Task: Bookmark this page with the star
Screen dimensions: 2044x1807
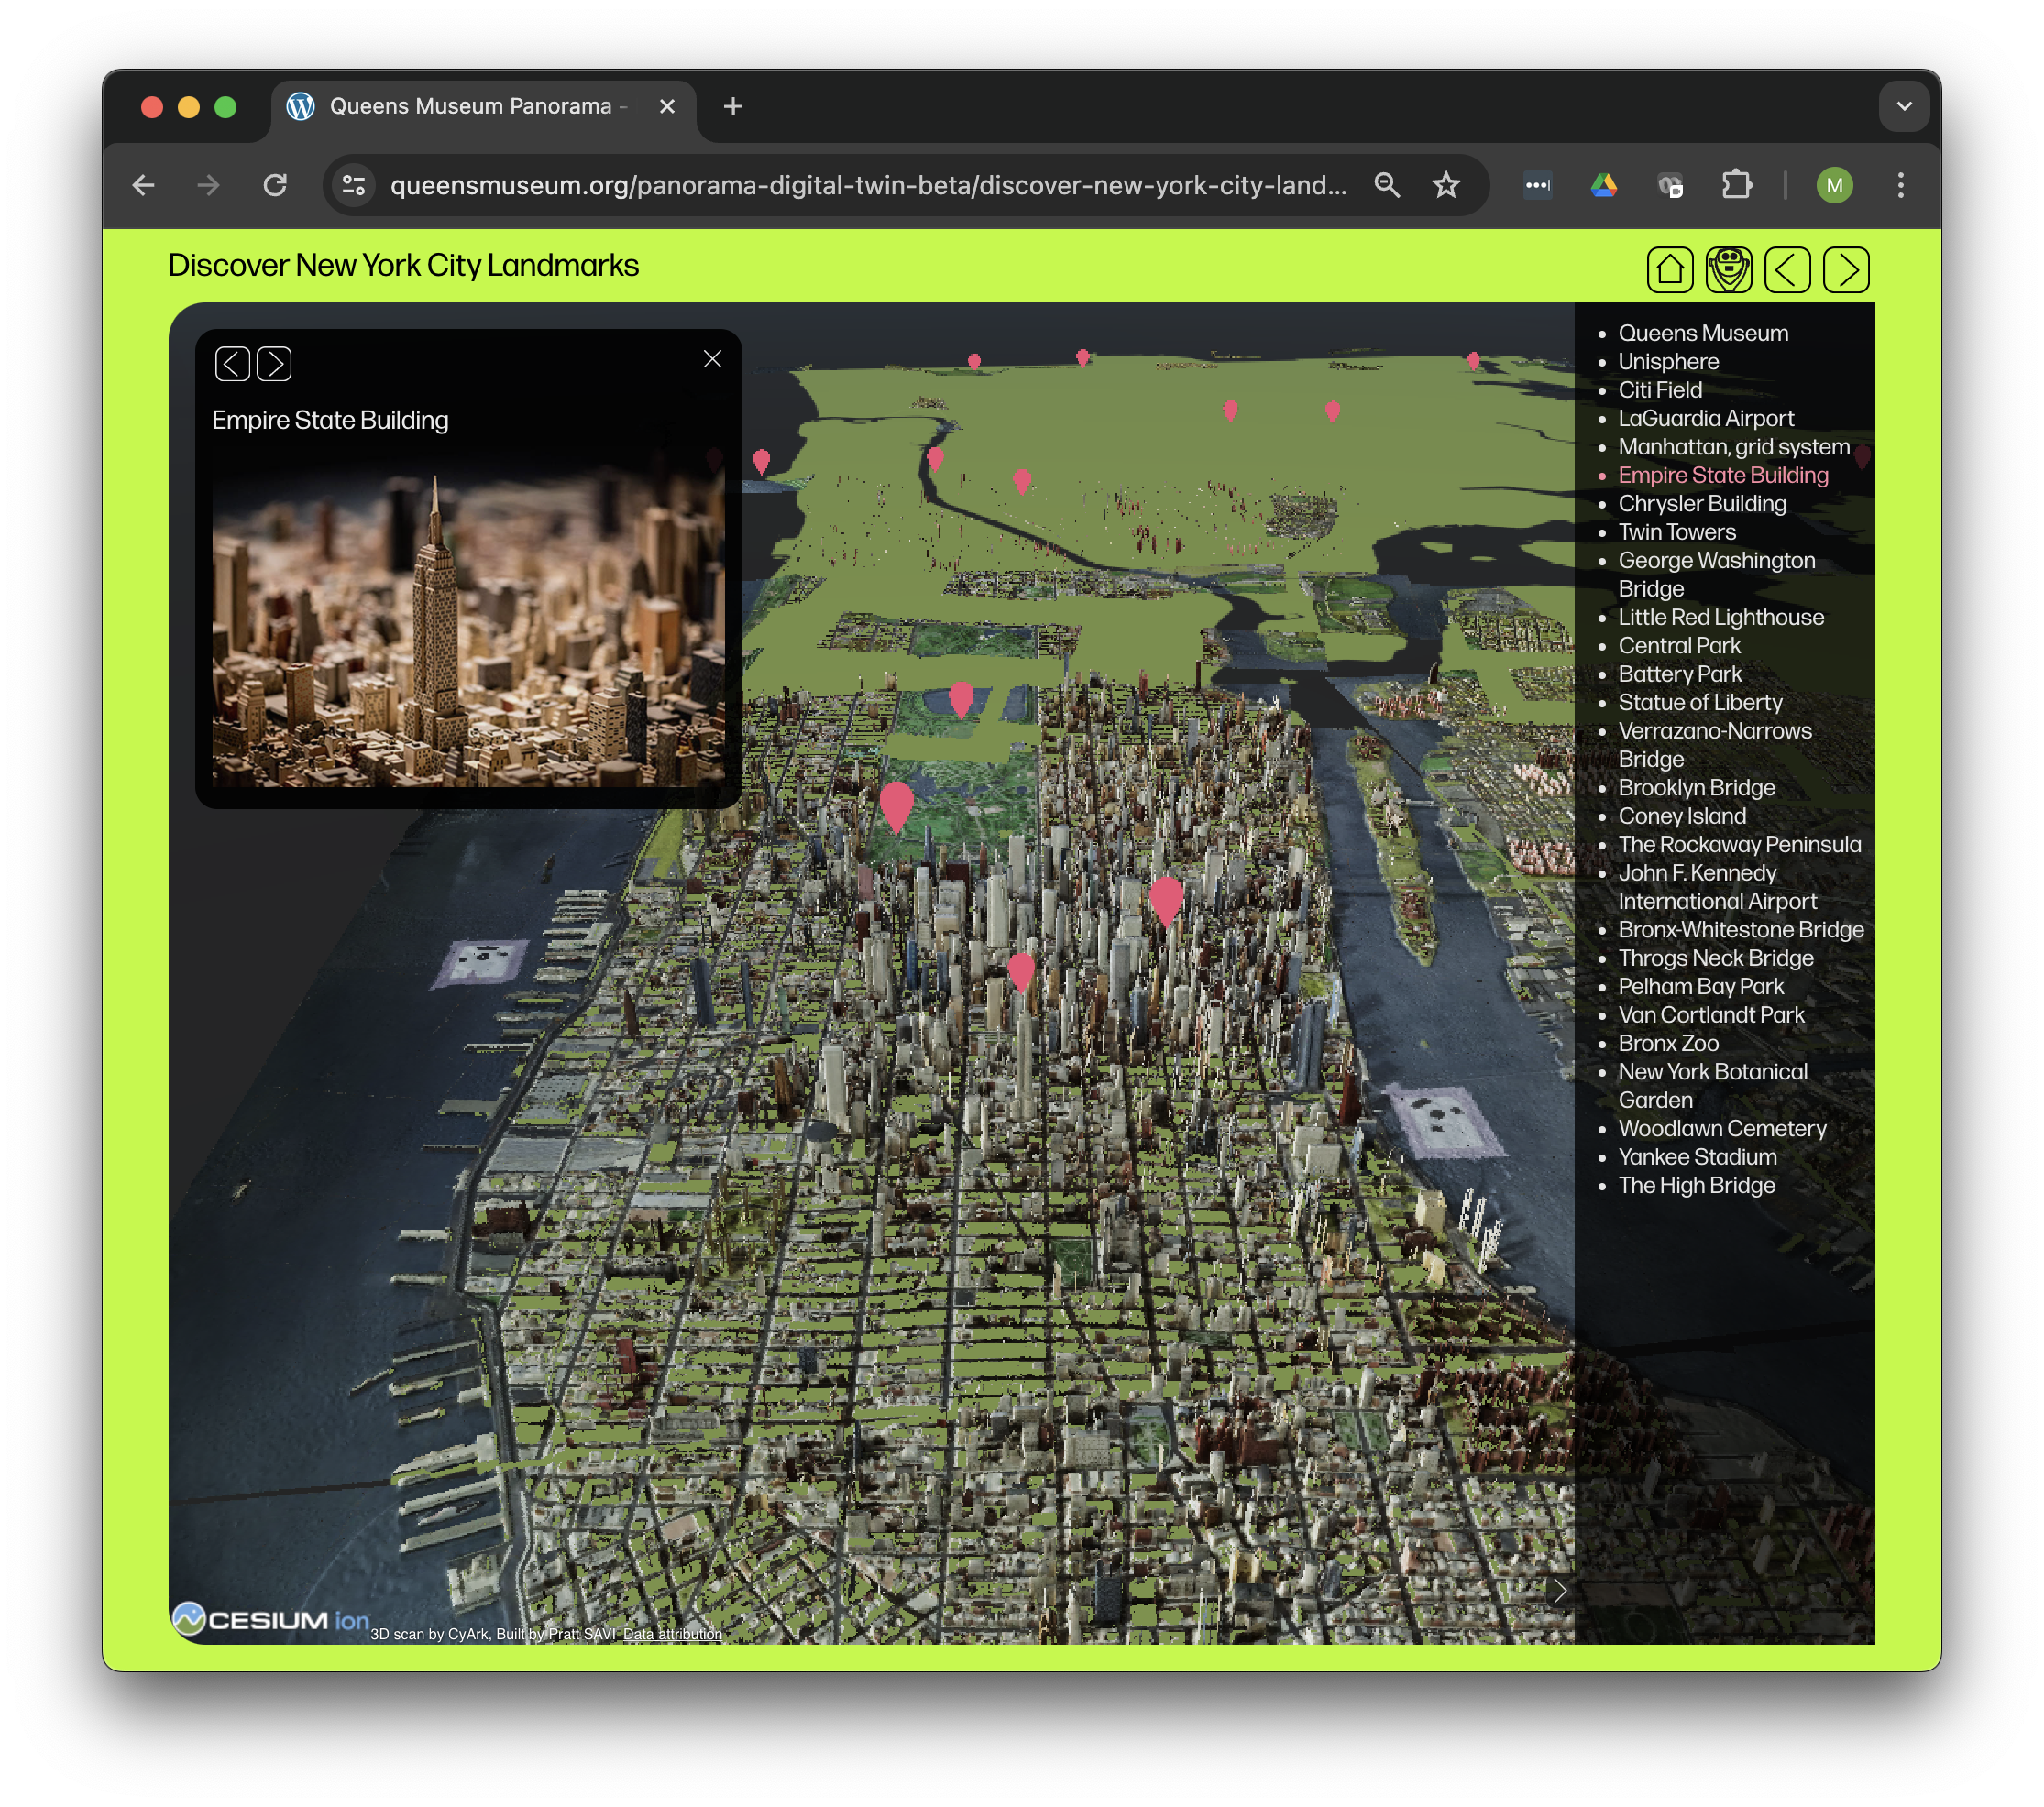Action: coord(1446,185)
